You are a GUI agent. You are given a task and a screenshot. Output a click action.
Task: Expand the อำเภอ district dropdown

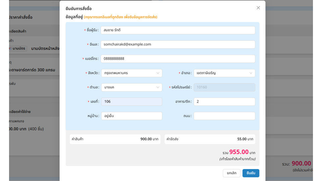[x=224, y=73]
